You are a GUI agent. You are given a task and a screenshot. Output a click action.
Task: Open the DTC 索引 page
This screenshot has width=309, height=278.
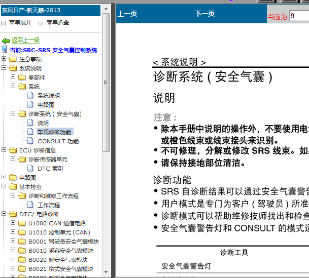tap(50, 169)
